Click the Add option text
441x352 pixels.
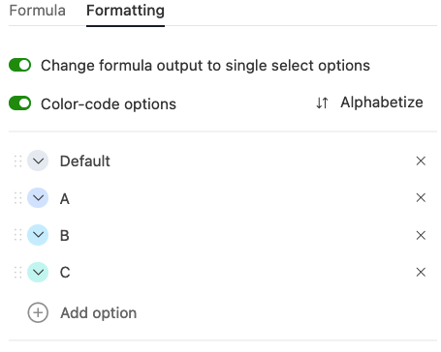click(x=99, y=313)
